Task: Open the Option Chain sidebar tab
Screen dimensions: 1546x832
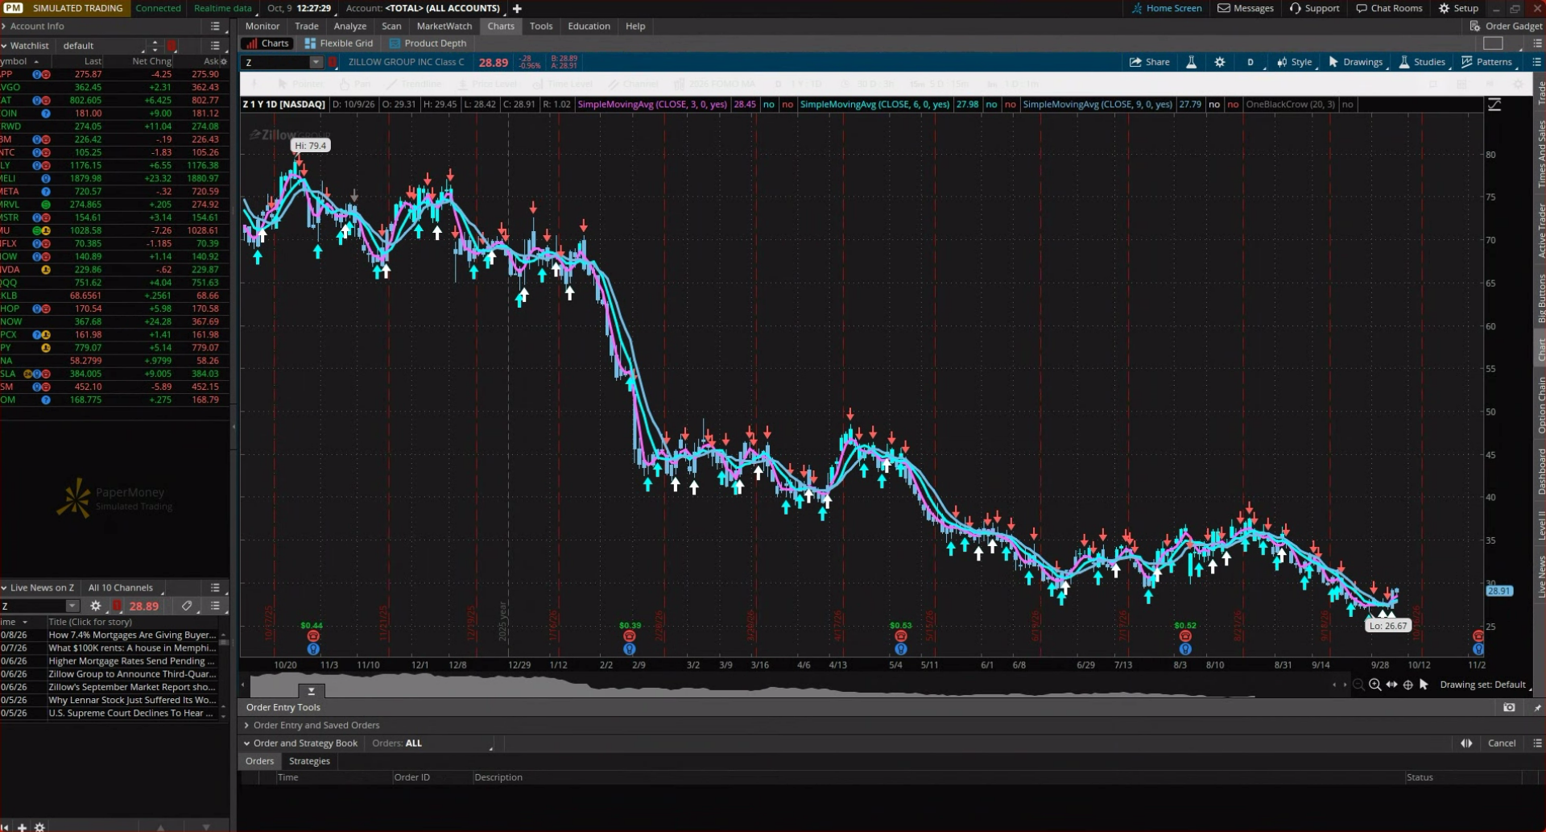Action: click(x=1540, y=405)
